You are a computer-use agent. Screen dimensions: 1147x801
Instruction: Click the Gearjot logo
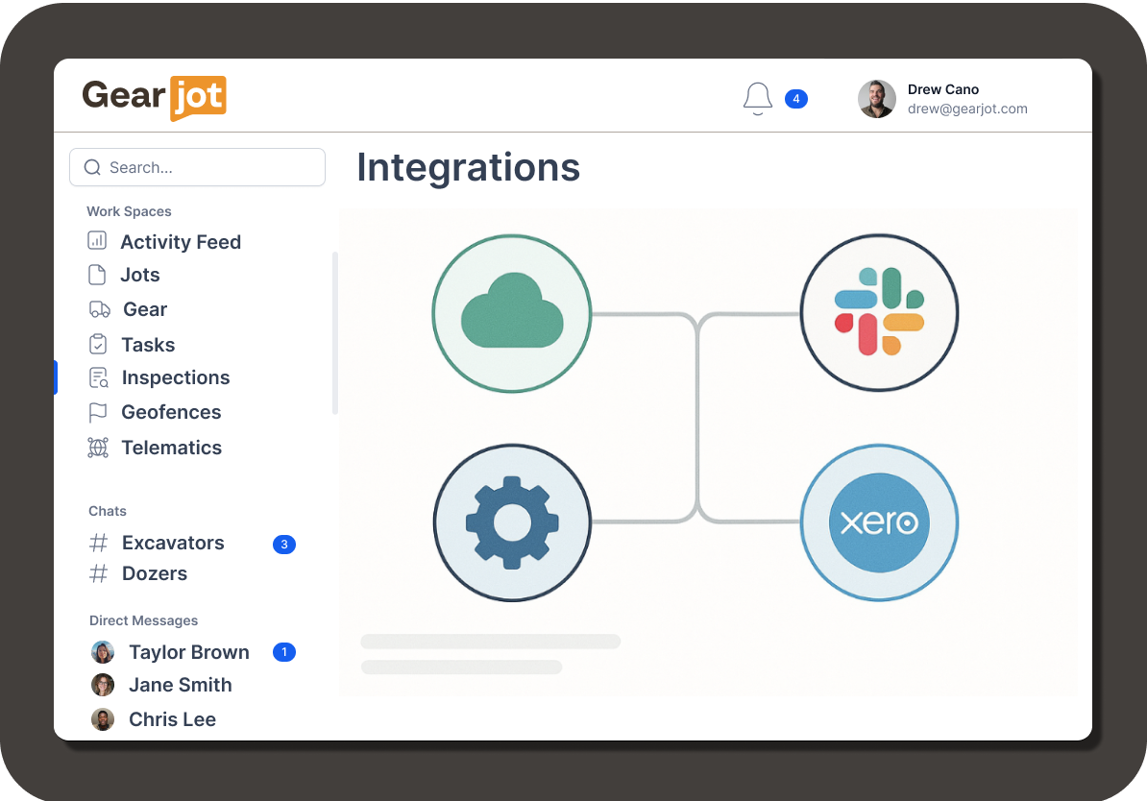pyautogui.click(x=155, y=97)
